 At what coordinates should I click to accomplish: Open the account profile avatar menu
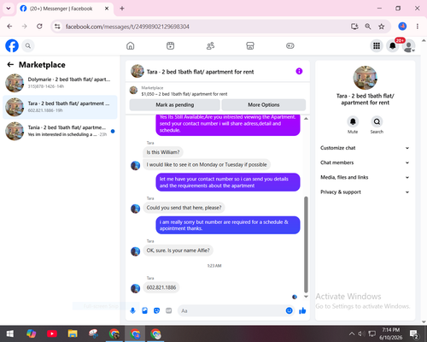click(408, 46)
